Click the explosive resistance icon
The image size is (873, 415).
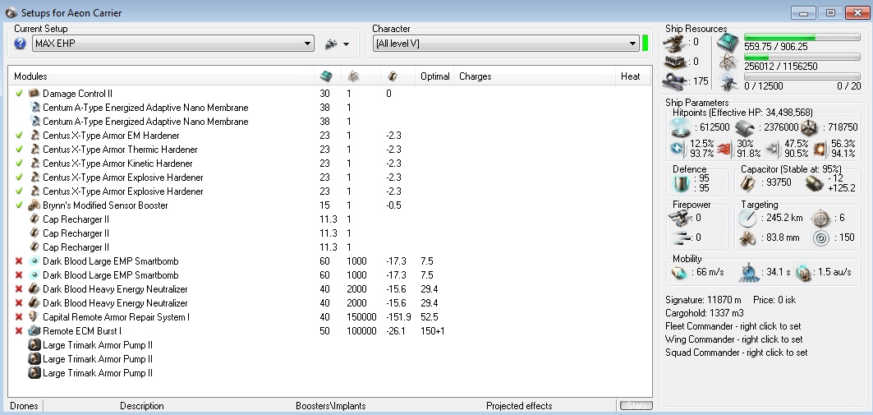click(819, 150)
